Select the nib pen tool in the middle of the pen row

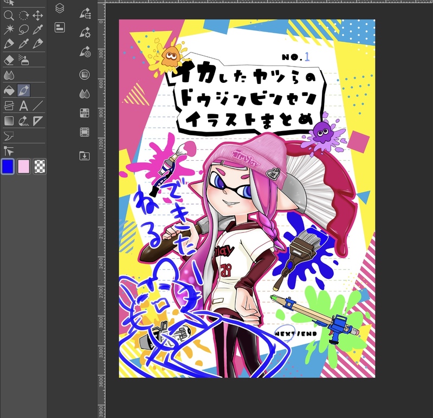click(23, 44)
